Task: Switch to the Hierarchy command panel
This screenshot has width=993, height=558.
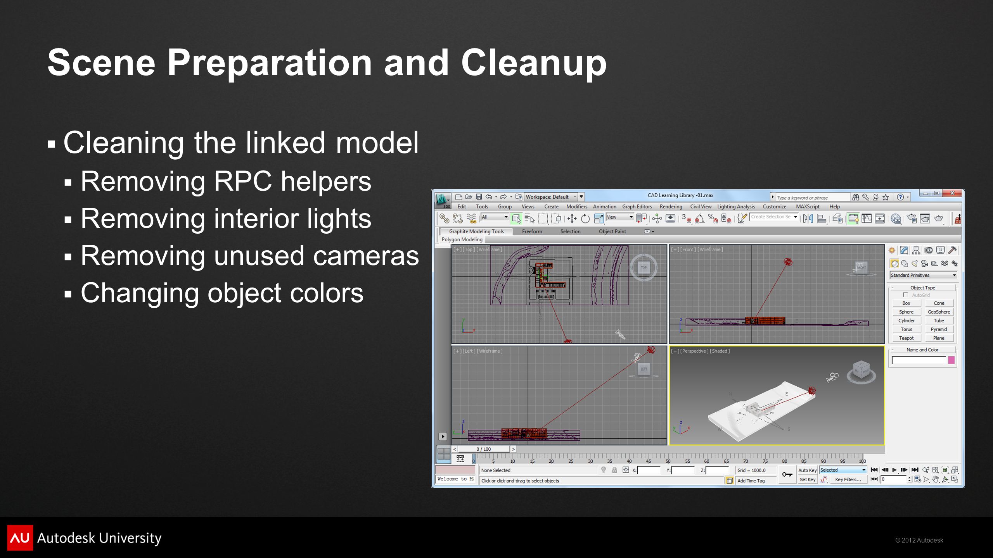Action: pos(916,250)
